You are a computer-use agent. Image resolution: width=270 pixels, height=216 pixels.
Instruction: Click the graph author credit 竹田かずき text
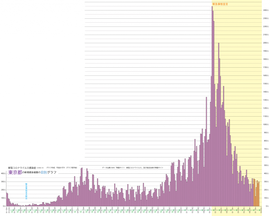coord(62,168)
